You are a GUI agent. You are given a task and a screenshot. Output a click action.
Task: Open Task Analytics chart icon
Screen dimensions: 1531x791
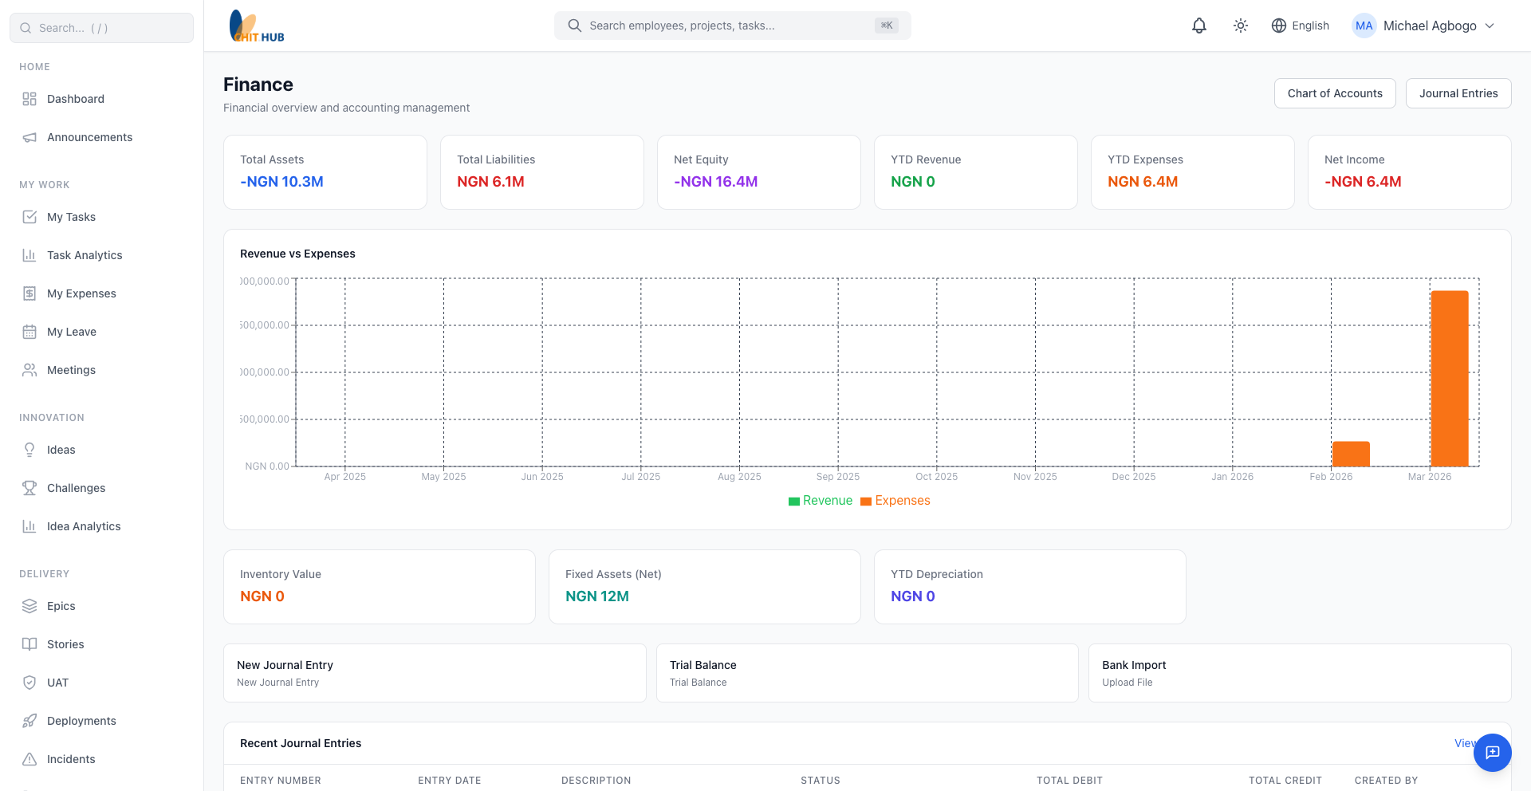pyautogui.click(x=29, y=254)
